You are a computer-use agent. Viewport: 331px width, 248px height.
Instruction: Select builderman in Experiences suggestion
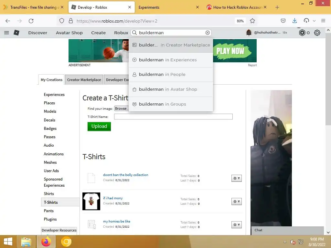[171, 60]
